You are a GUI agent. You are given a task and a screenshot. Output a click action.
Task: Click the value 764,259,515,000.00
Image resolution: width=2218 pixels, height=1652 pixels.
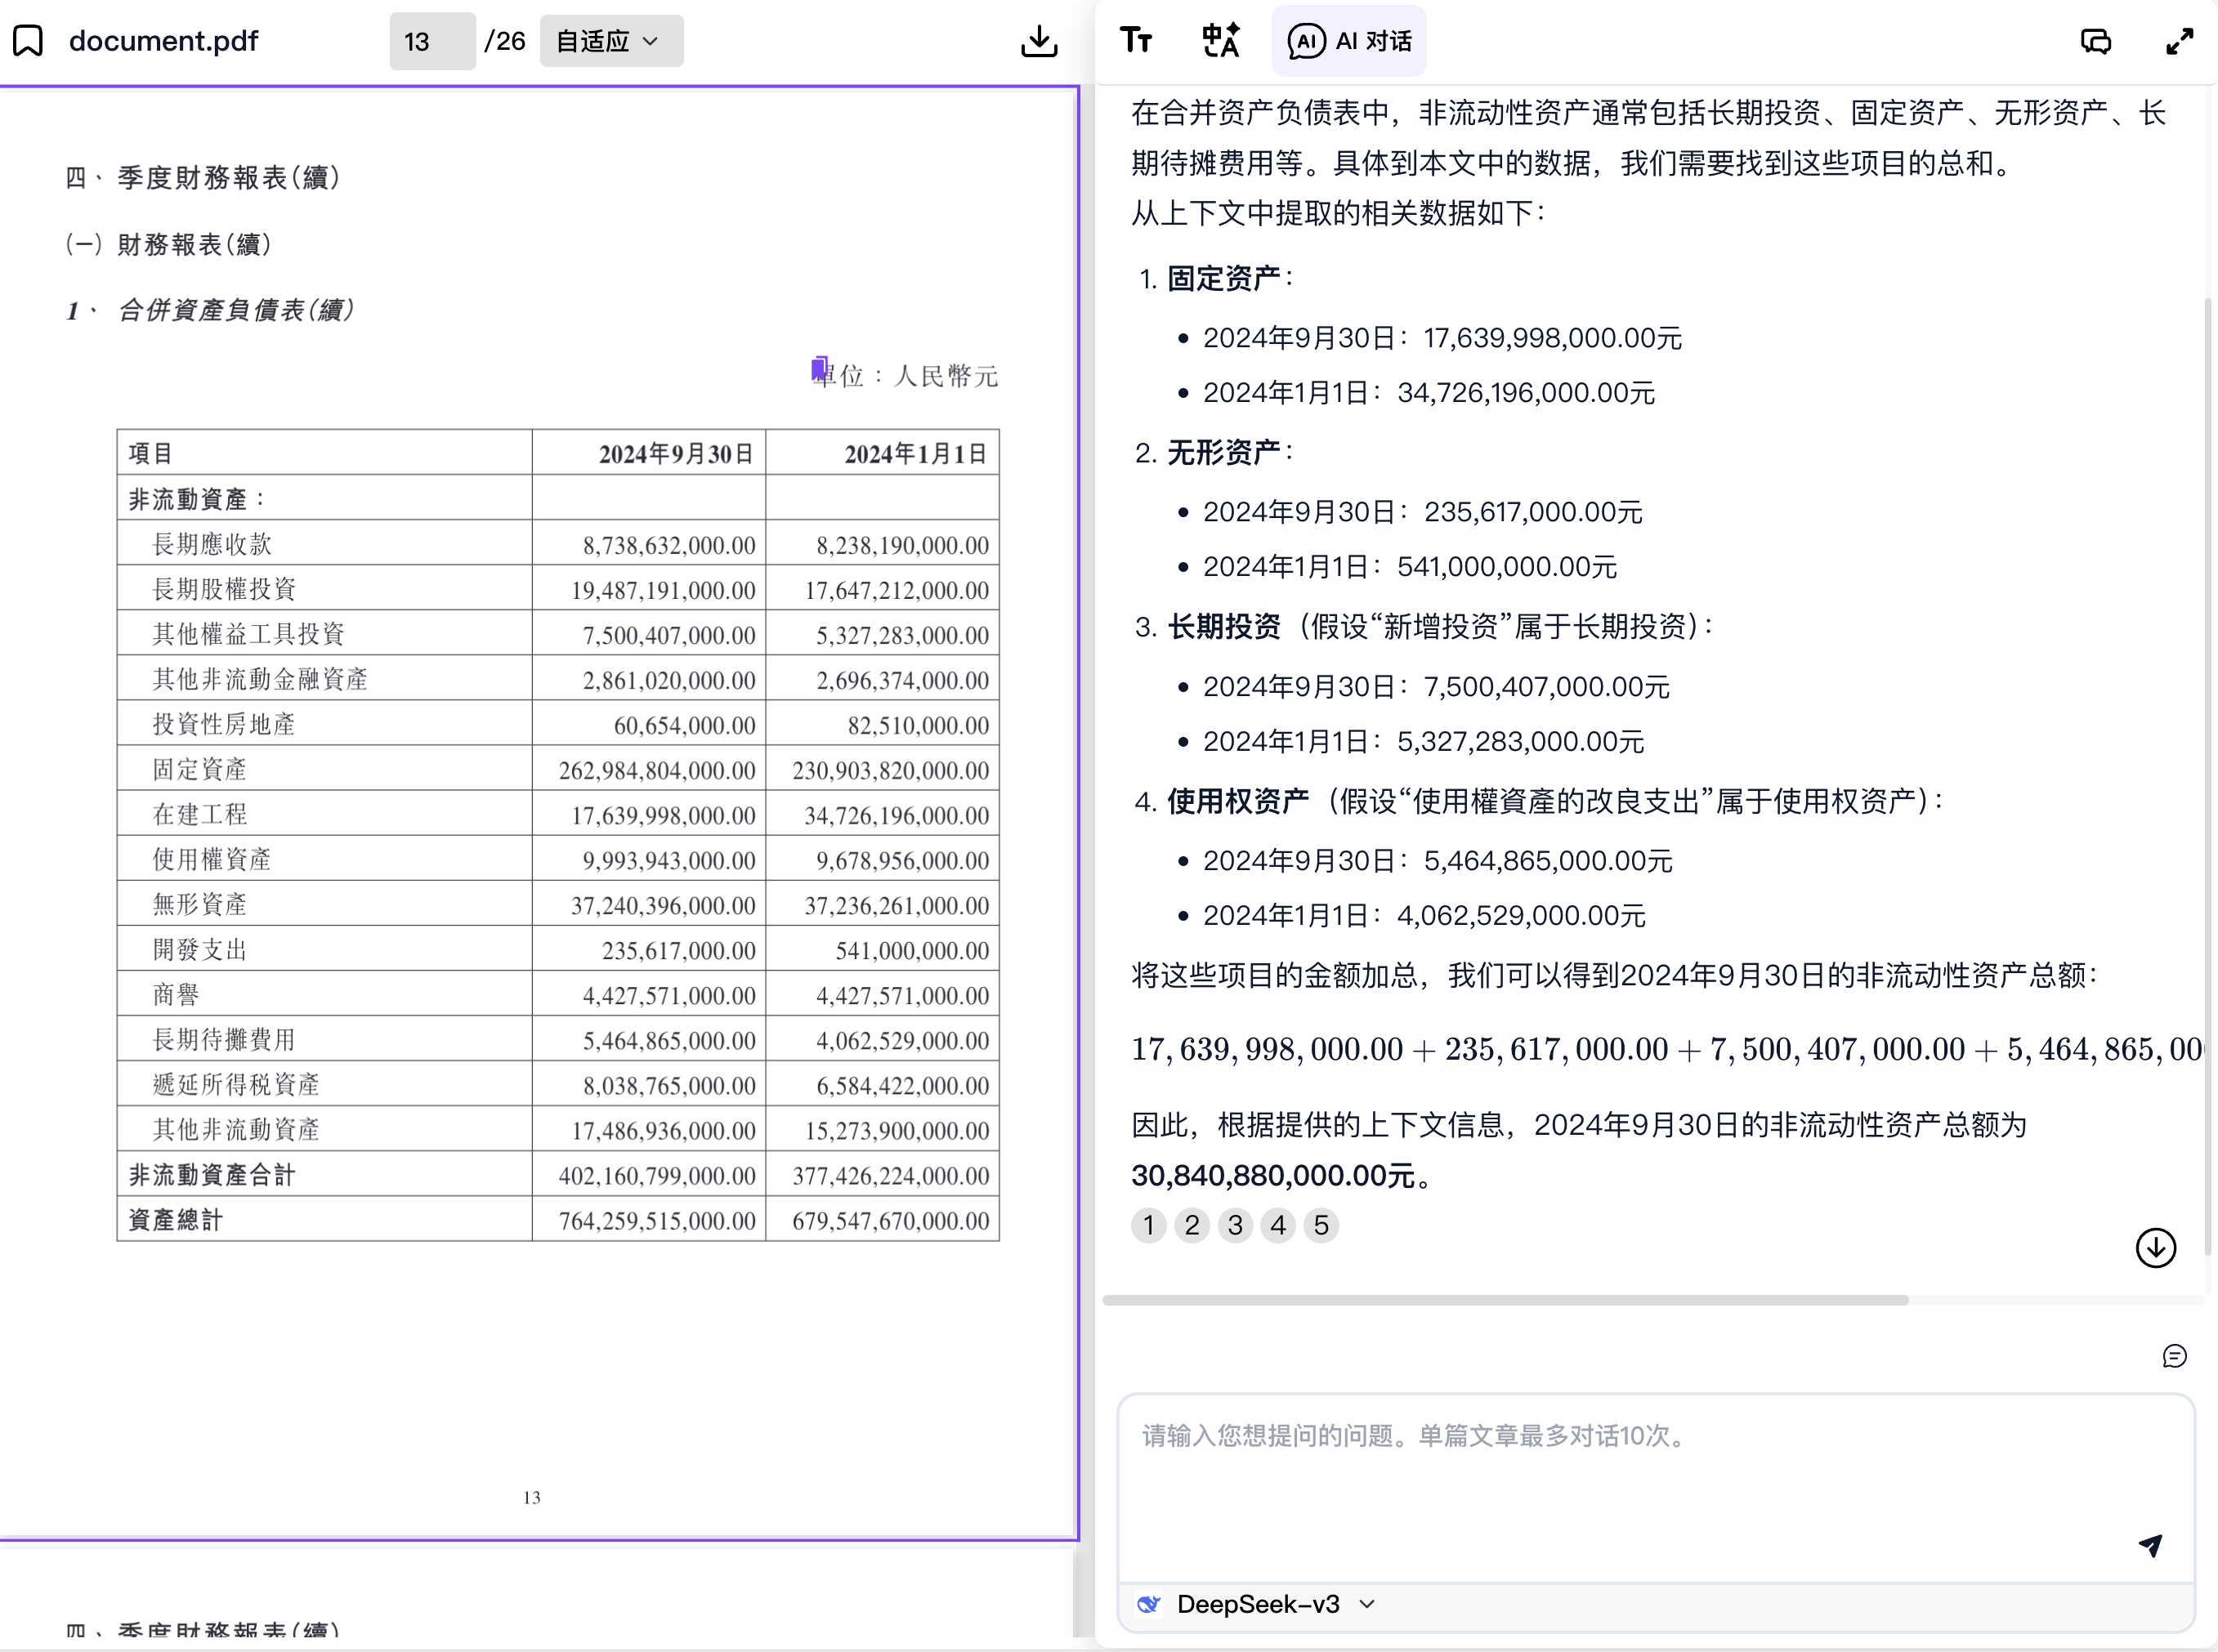coord(657,1220)
